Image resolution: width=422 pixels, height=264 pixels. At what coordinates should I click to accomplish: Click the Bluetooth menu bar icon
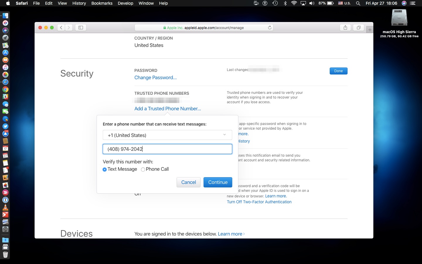tap(285, 3)
